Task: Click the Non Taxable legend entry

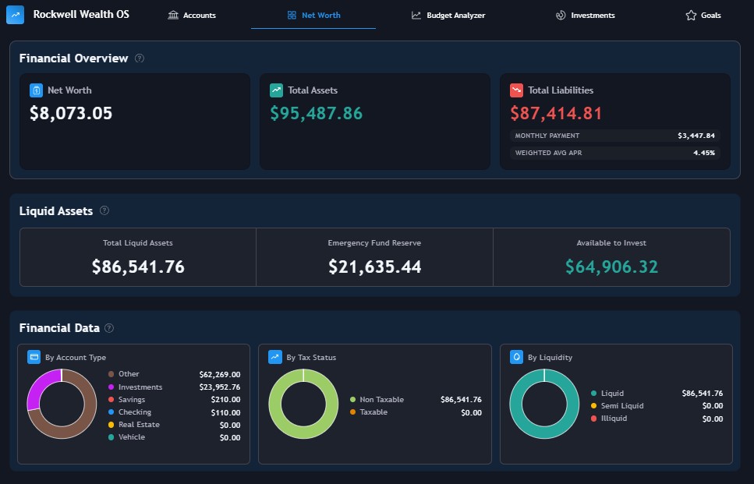Action: point(381,400)
